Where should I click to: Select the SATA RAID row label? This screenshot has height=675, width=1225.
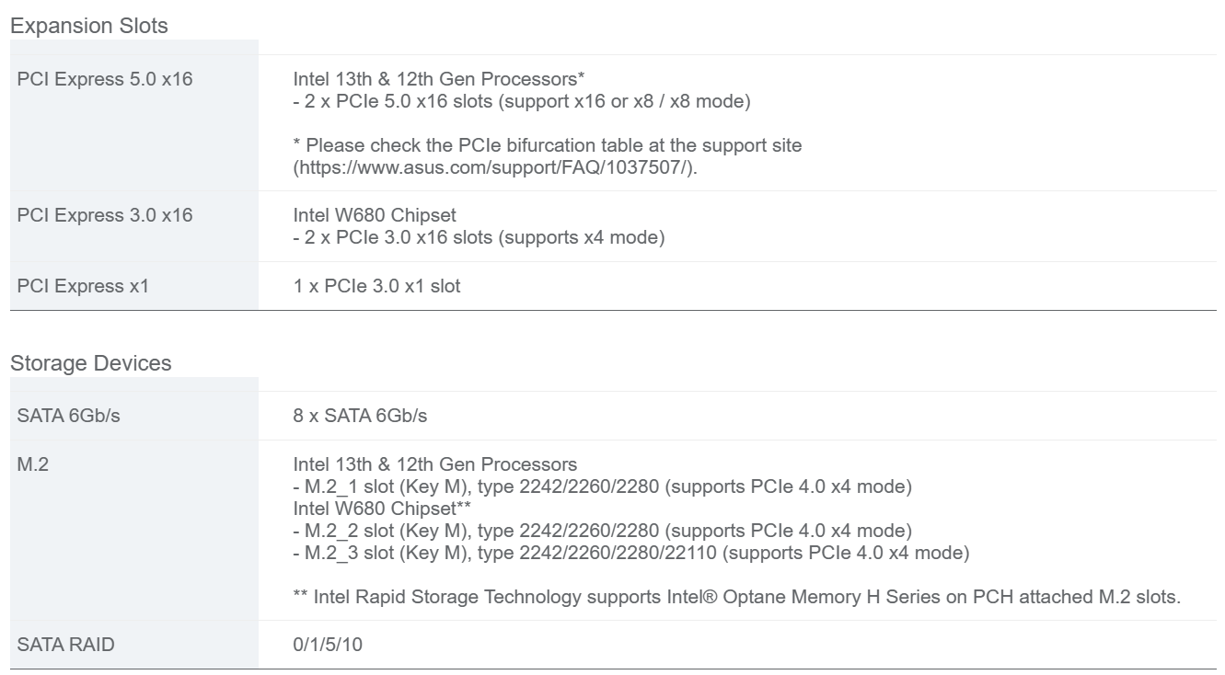(x=66, y=645)
